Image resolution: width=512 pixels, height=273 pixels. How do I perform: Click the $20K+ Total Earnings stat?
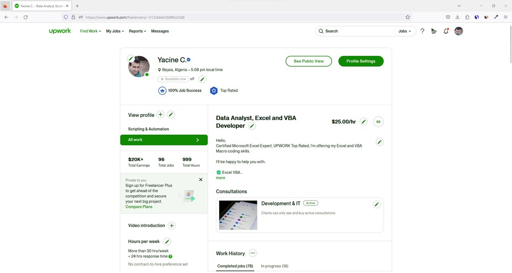[x=139, y=162]
